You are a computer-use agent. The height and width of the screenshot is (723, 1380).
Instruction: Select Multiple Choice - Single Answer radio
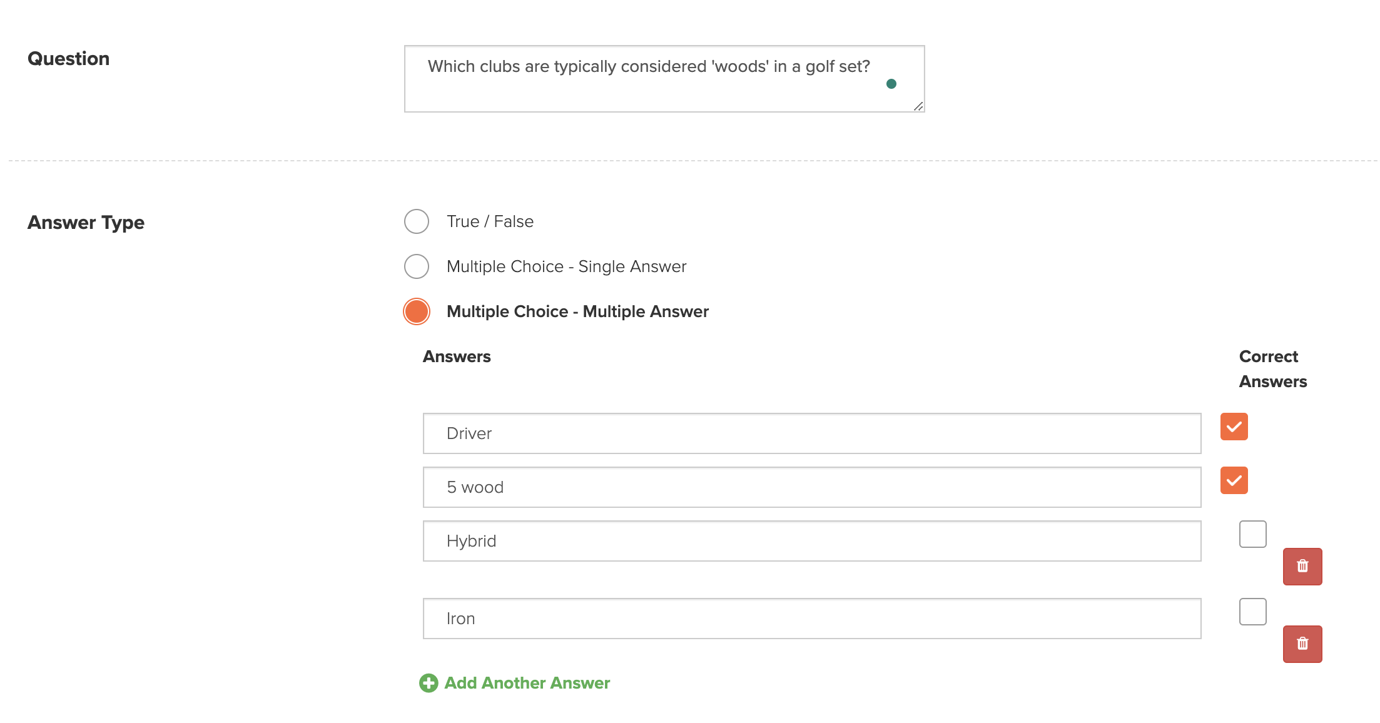pos(417,266)
